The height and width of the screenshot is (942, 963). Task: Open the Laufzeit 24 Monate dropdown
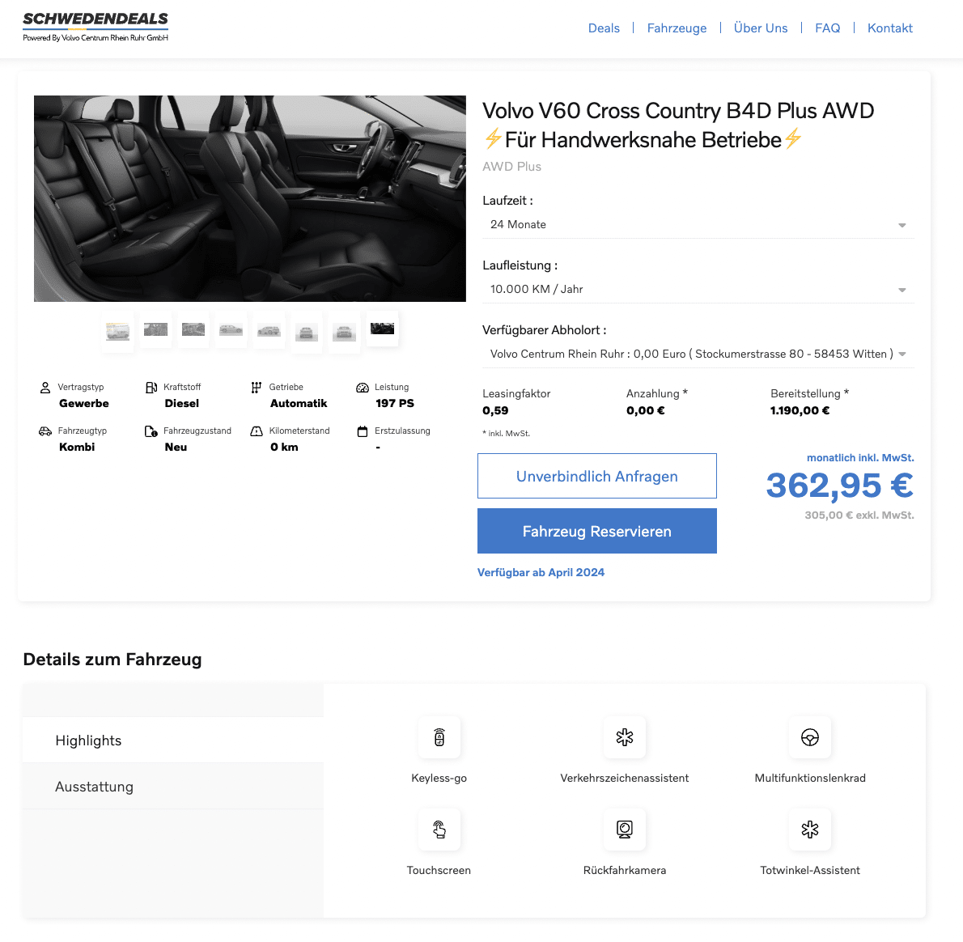coord(698,225)
